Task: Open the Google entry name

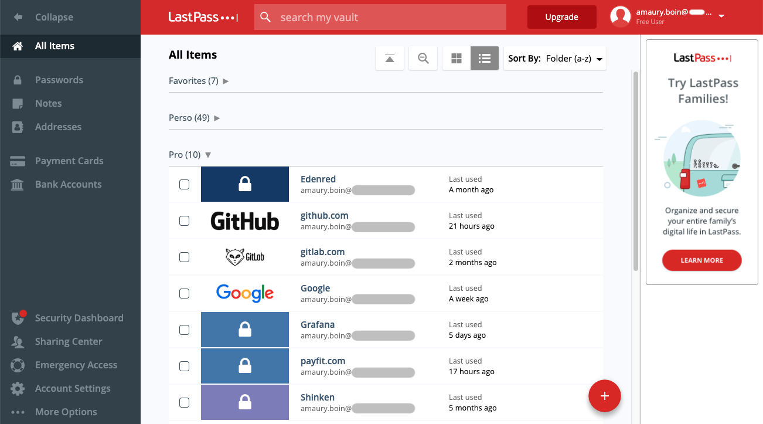Action: click(315, 289)
